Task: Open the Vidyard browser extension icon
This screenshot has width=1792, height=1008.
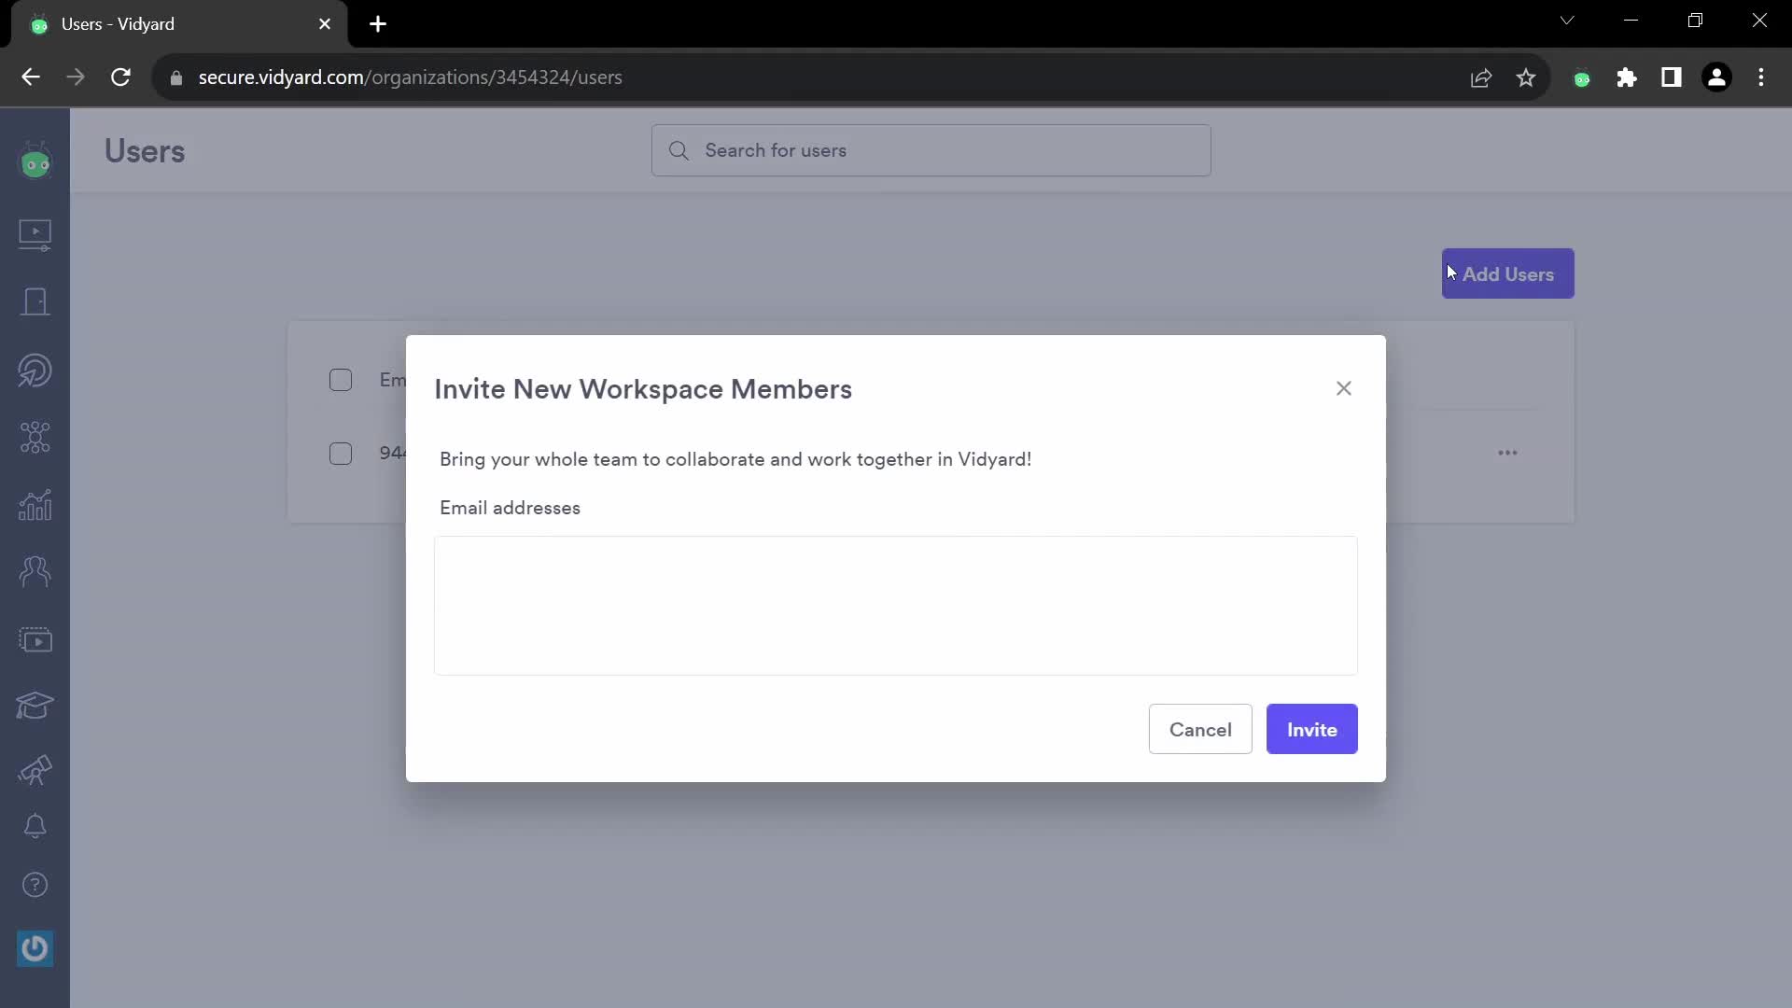Action: 1582,78
